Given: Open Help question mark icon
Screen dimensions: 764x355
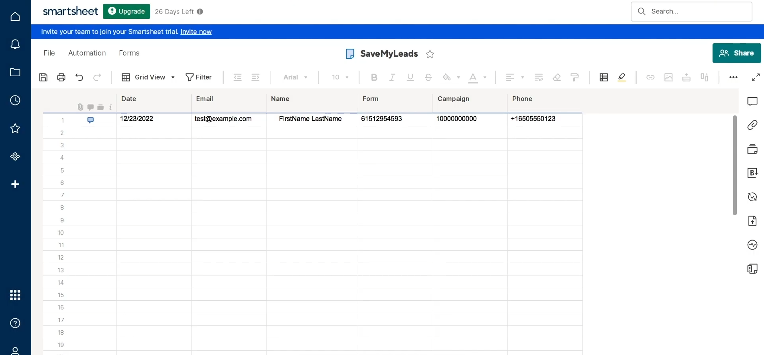Looking at the screenshot, I should [15, 323].
